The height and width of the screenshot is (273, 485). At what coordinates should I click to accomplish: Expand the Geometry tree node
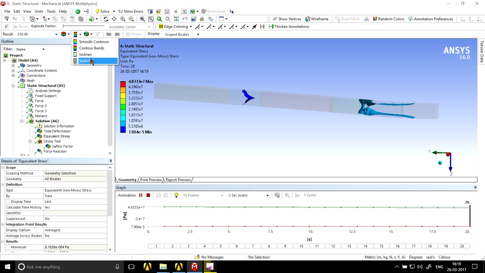13,66
